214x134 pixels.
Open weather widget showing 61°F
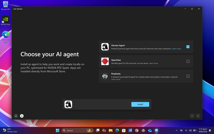[x=10, y=130]
